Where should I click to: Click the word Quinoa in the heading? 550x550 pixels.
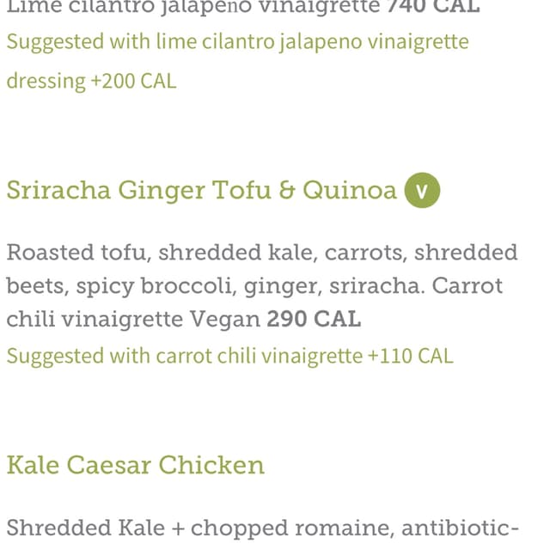(x=350, y=191)
